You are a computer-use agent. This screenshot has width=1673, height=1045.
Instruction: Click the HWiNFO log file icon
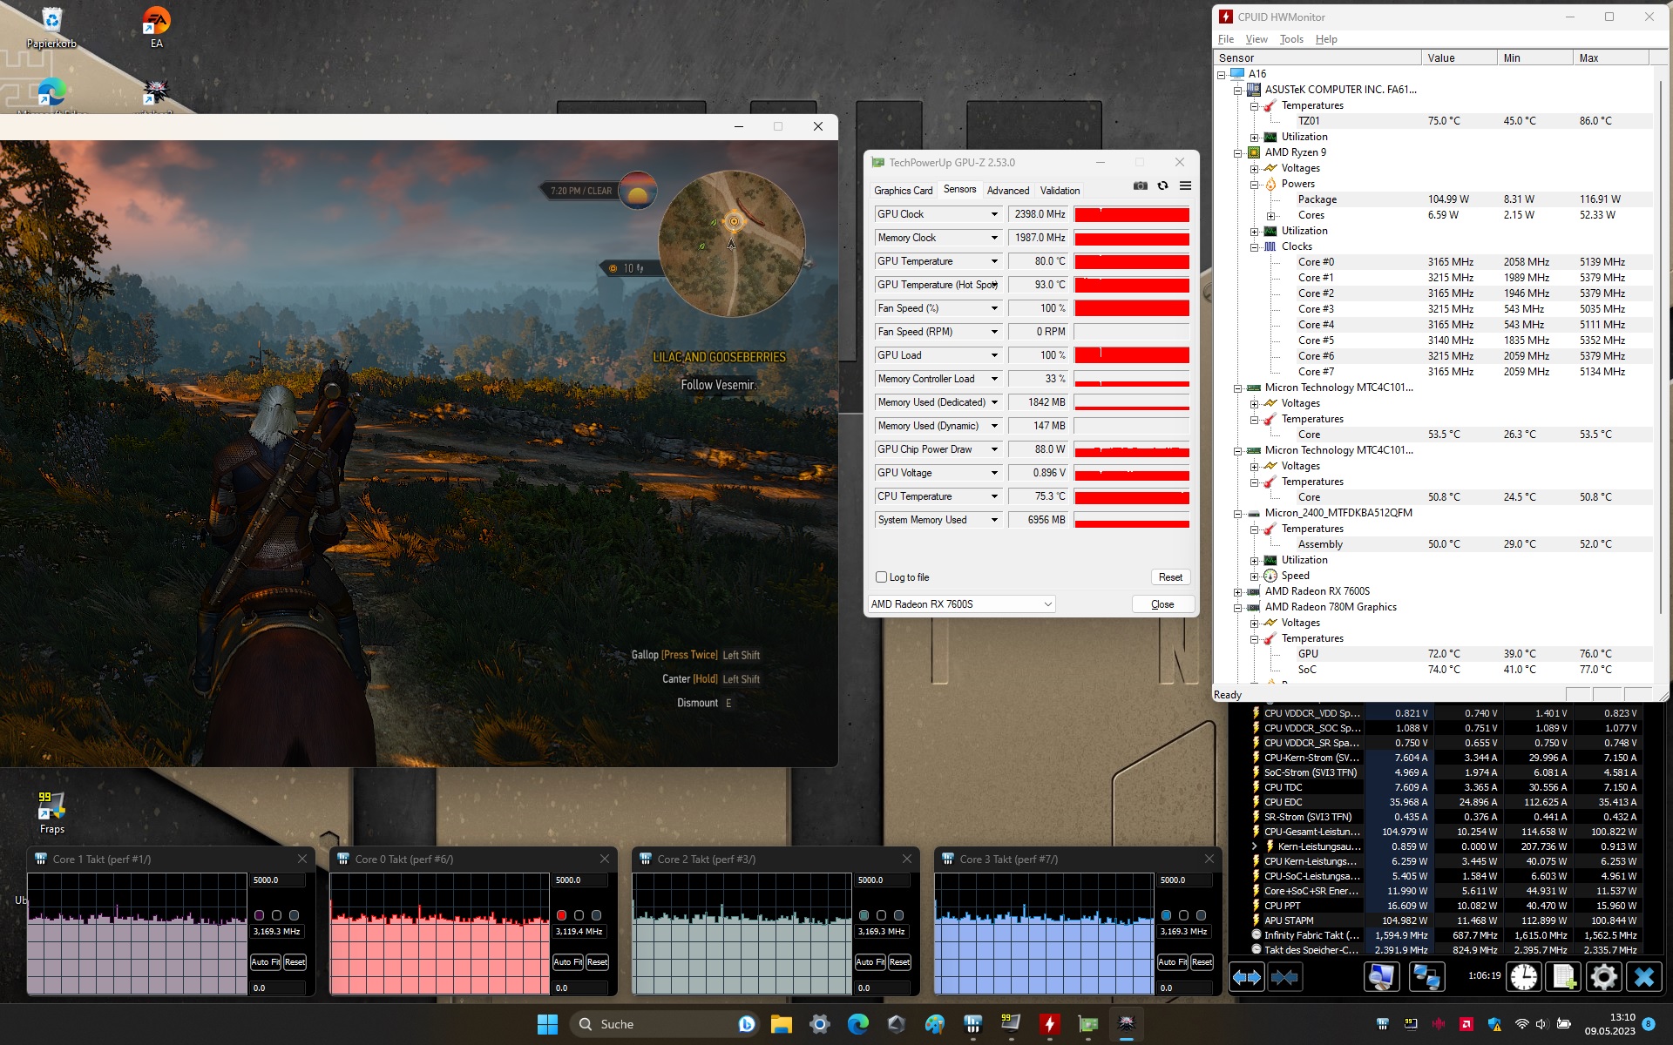[x=1563, y=977]
